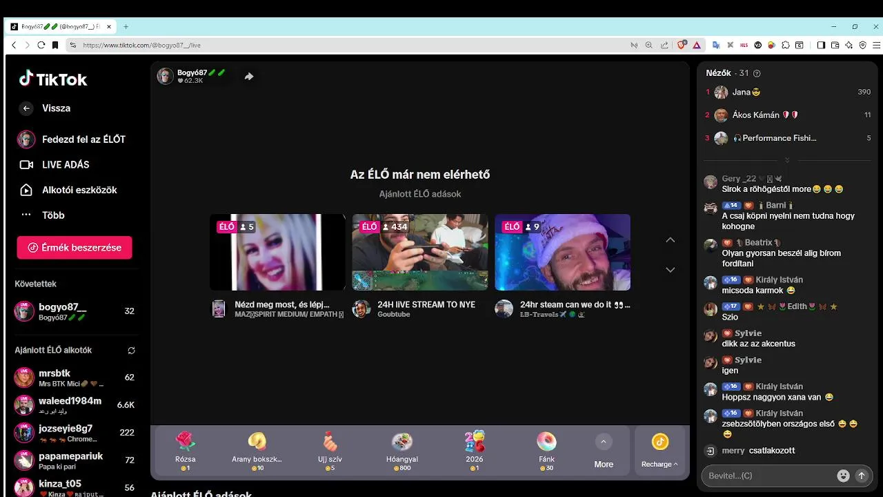Open browser hamburger main menu
883x497 pixels.
pos(876,45)
